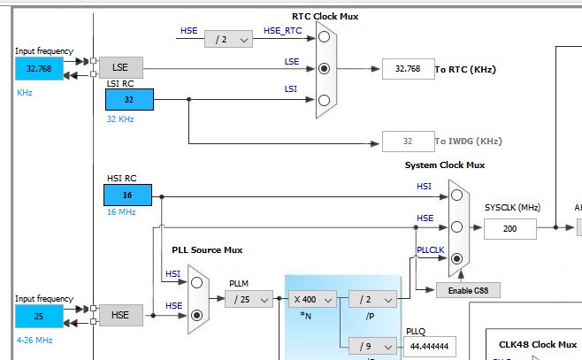Click the To RTC (KHz) label
Screen dimensions: 582x360
(465, 69)
